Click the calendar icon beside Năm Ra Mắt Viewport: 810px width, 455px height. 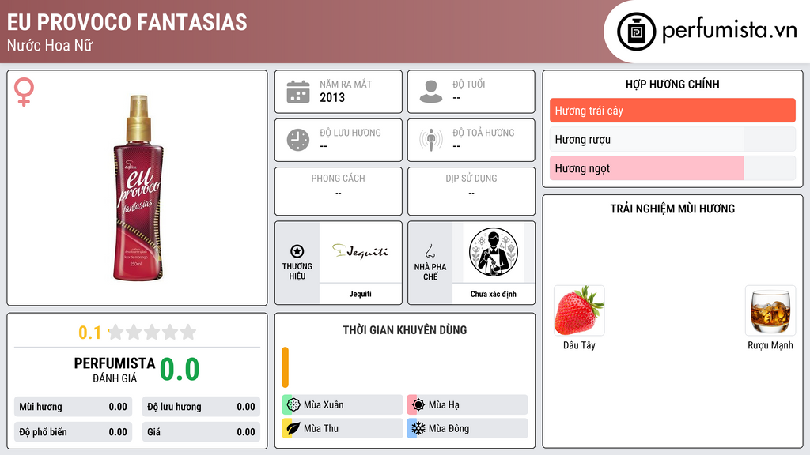coord(298,92)
